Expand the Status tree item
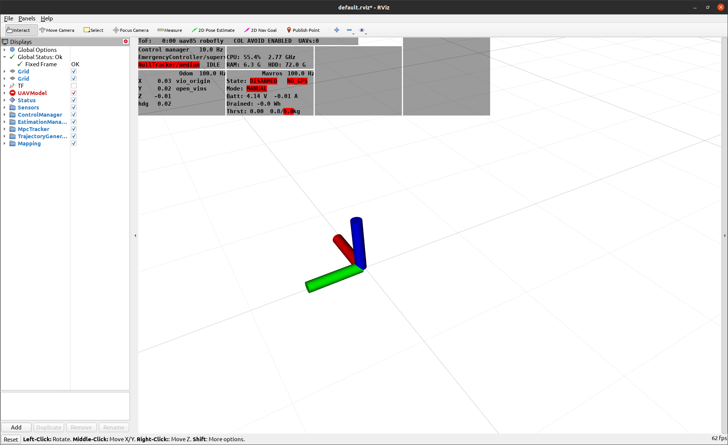Screen dimensions: 728x445 (5, 100)
